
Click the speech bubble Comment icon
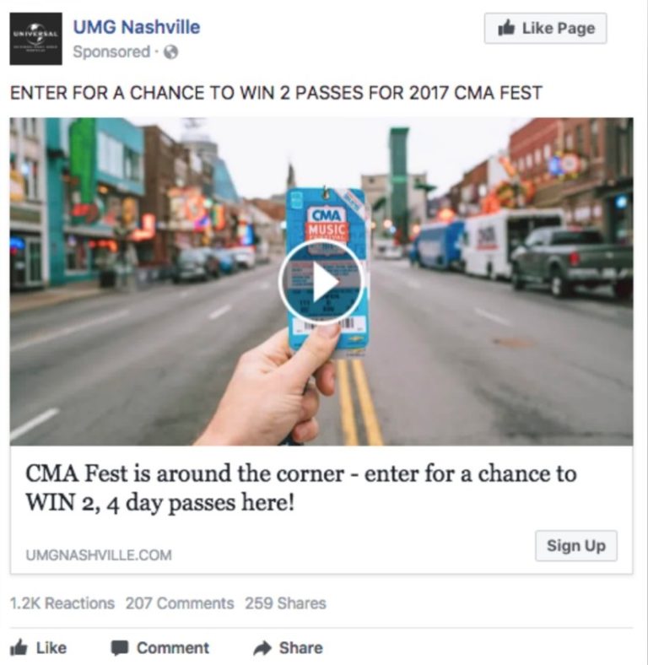[x=120, y=648]
